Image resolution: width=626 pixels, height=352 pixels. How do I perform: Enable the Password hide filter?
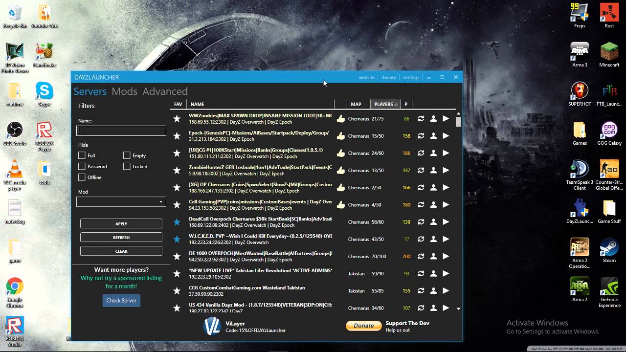[x=82, y=166]
